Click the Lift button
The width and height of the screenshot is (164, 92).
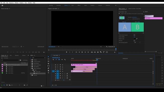pyautogui.click(x=92, y=52)
